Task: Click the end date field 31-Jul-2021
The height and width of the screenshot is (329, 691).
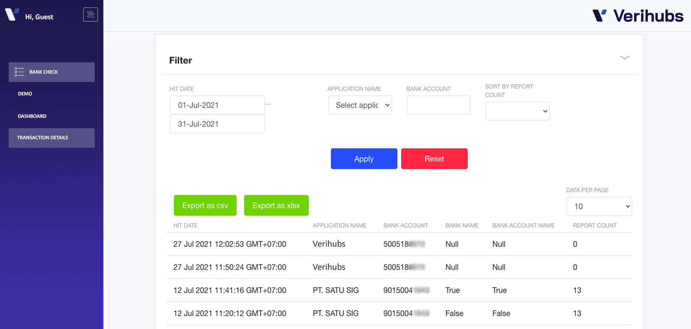Action: pos(217,124)
